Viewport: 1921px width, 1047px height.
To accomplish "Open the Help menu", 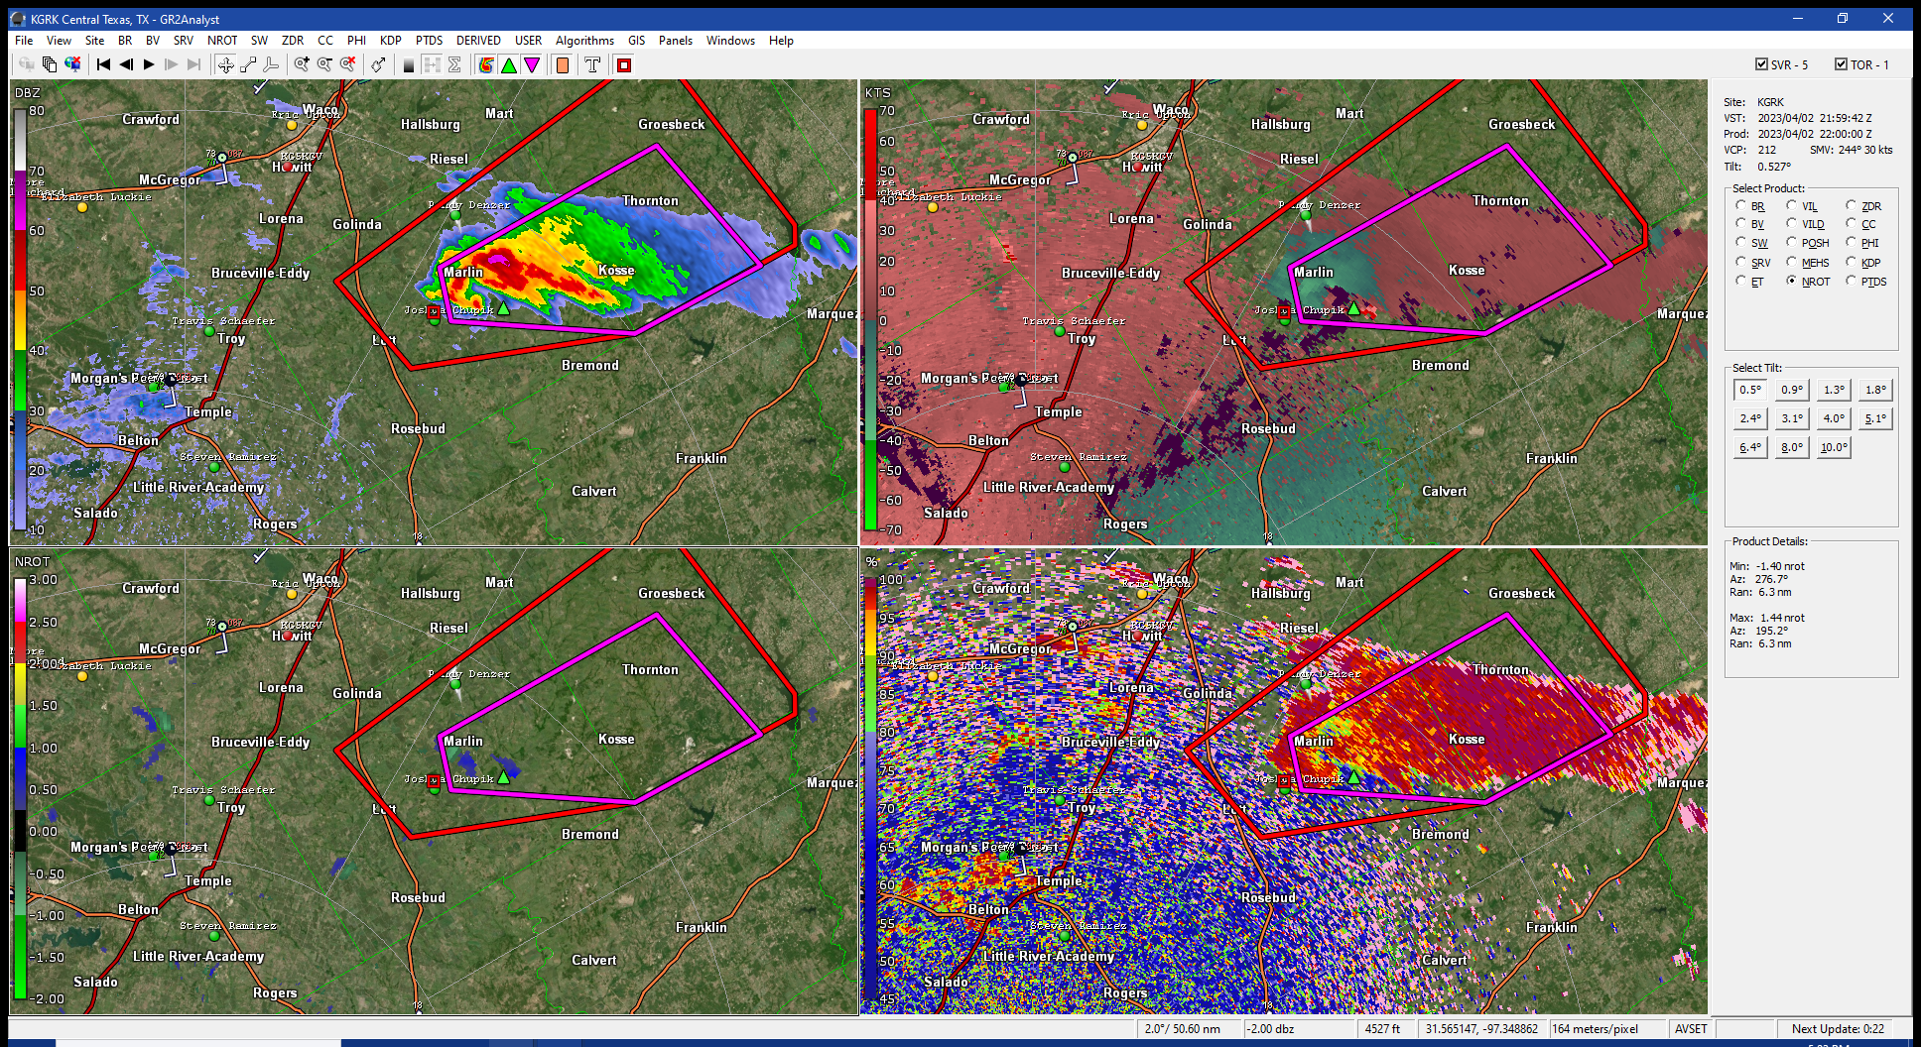I will point(781,41).
